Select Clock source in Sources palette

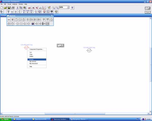click(51, 20)
